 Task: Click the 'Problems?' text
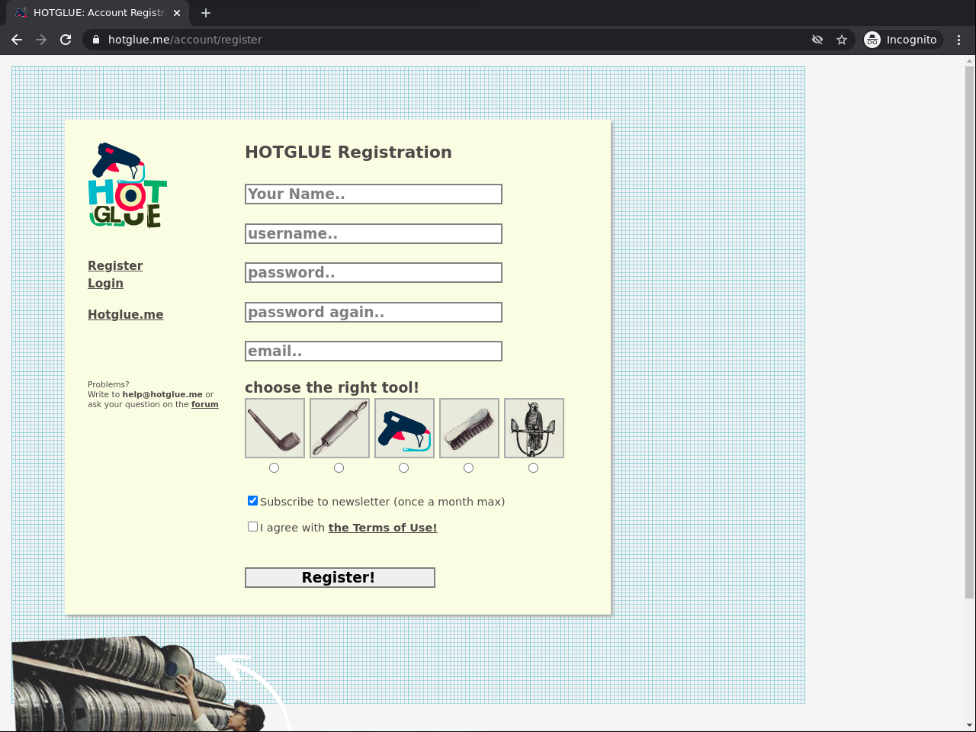pos(108,384)
